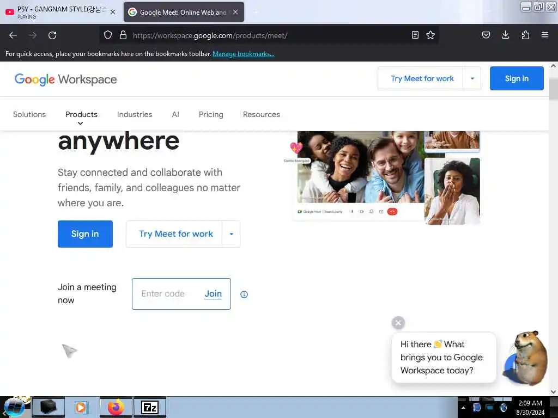
Task: Click the info icon beside Join field
Action: (x=244, y=294)
